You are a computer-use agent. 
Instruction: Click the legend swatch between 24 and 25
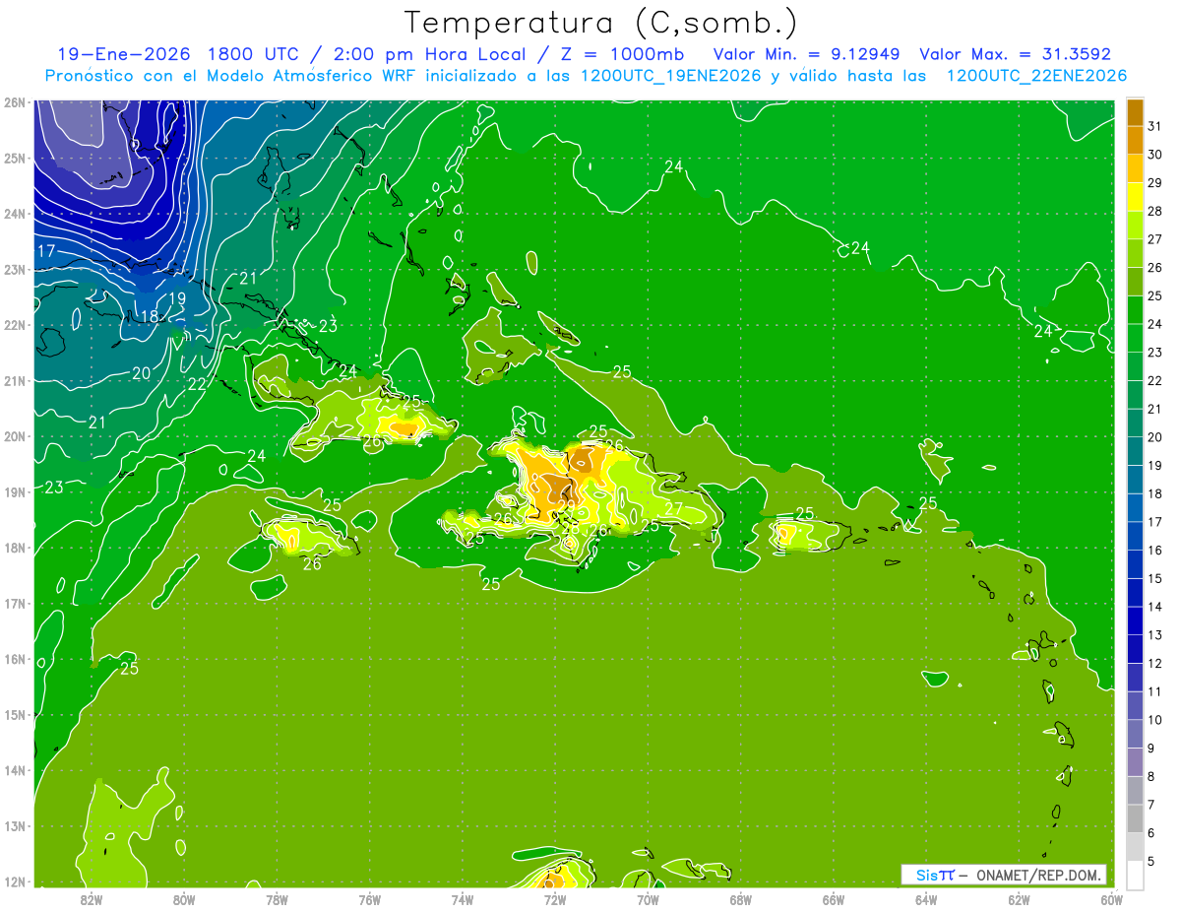pyautogui.click(x=1135, y=310)
